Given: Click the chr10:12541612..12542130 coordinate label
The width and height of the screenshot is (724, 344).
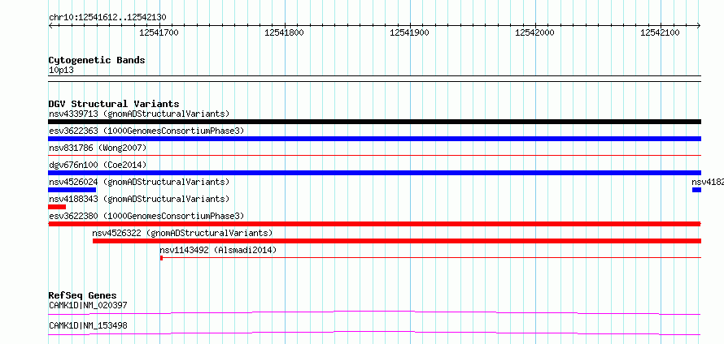Looking at the screenshot, I should click(x=107, y=18).
